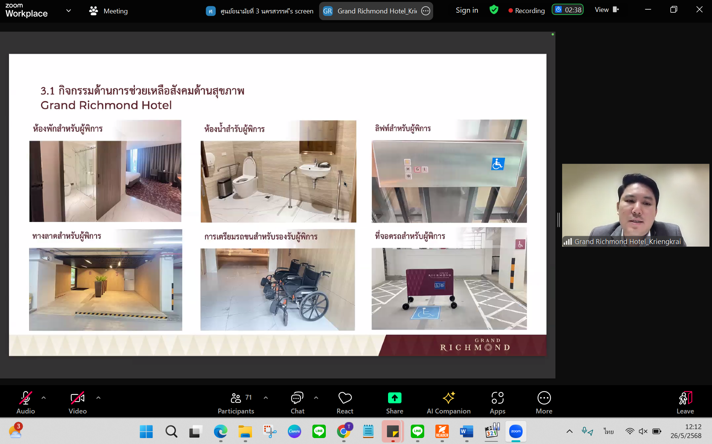Expand chat options caret
The height and width of the screenshot is (444, 712).
316,398
